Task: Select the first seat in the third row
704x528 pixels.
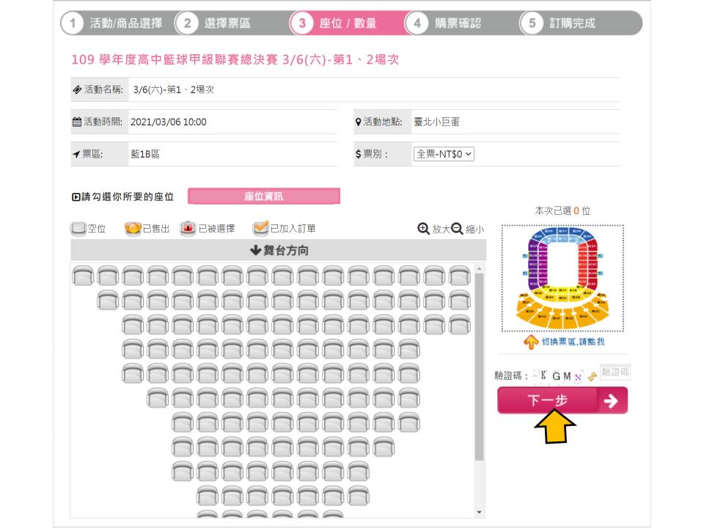Action: pyautogui.click(x=133, y=324)
